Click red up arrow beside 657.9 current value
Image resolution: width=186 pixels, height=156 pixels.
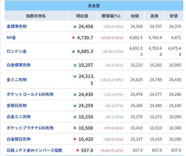(77, 151)
